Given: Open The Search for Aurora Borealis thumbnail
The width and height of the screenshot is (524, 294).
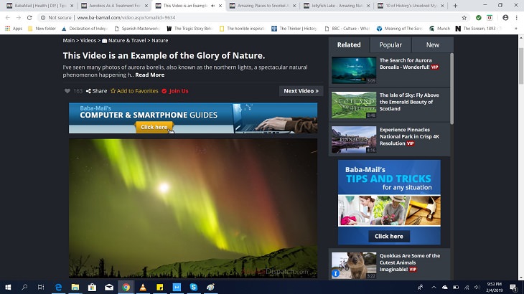Looking at the screenshot, I should [x=354, y=70].
